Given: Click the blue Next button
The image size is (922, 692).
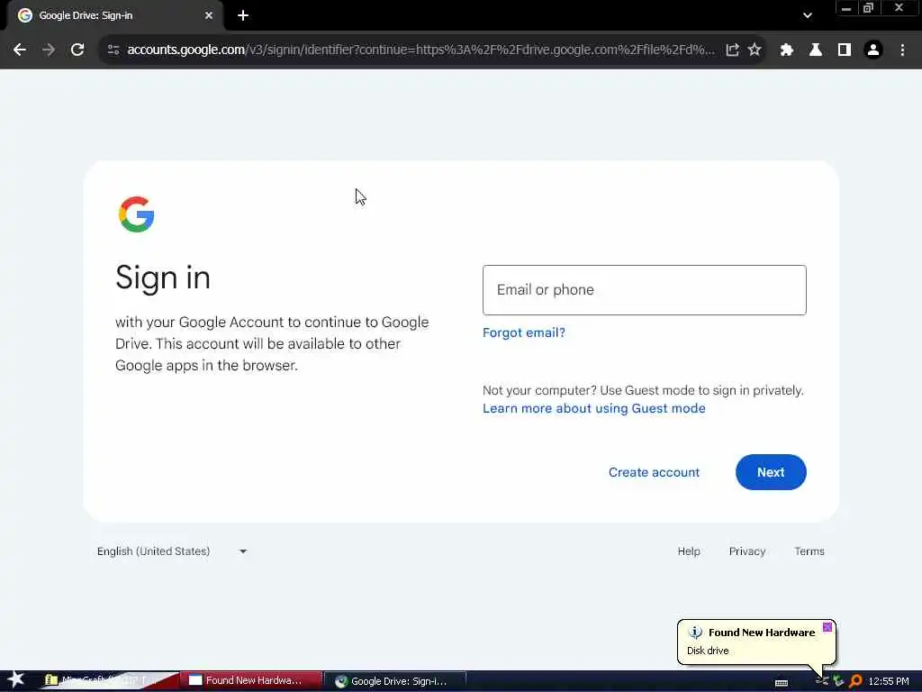Looking at the screenshot, I should click(x=771, y=472).
